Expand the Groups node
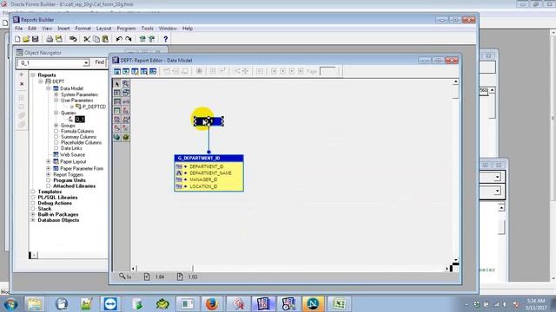Image resolution: width=556 pixels, height=312 pixels. (56, 125)
